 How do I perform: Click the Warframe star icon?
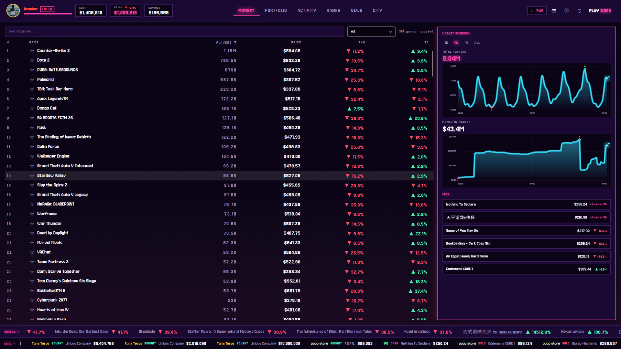(32, 214)
